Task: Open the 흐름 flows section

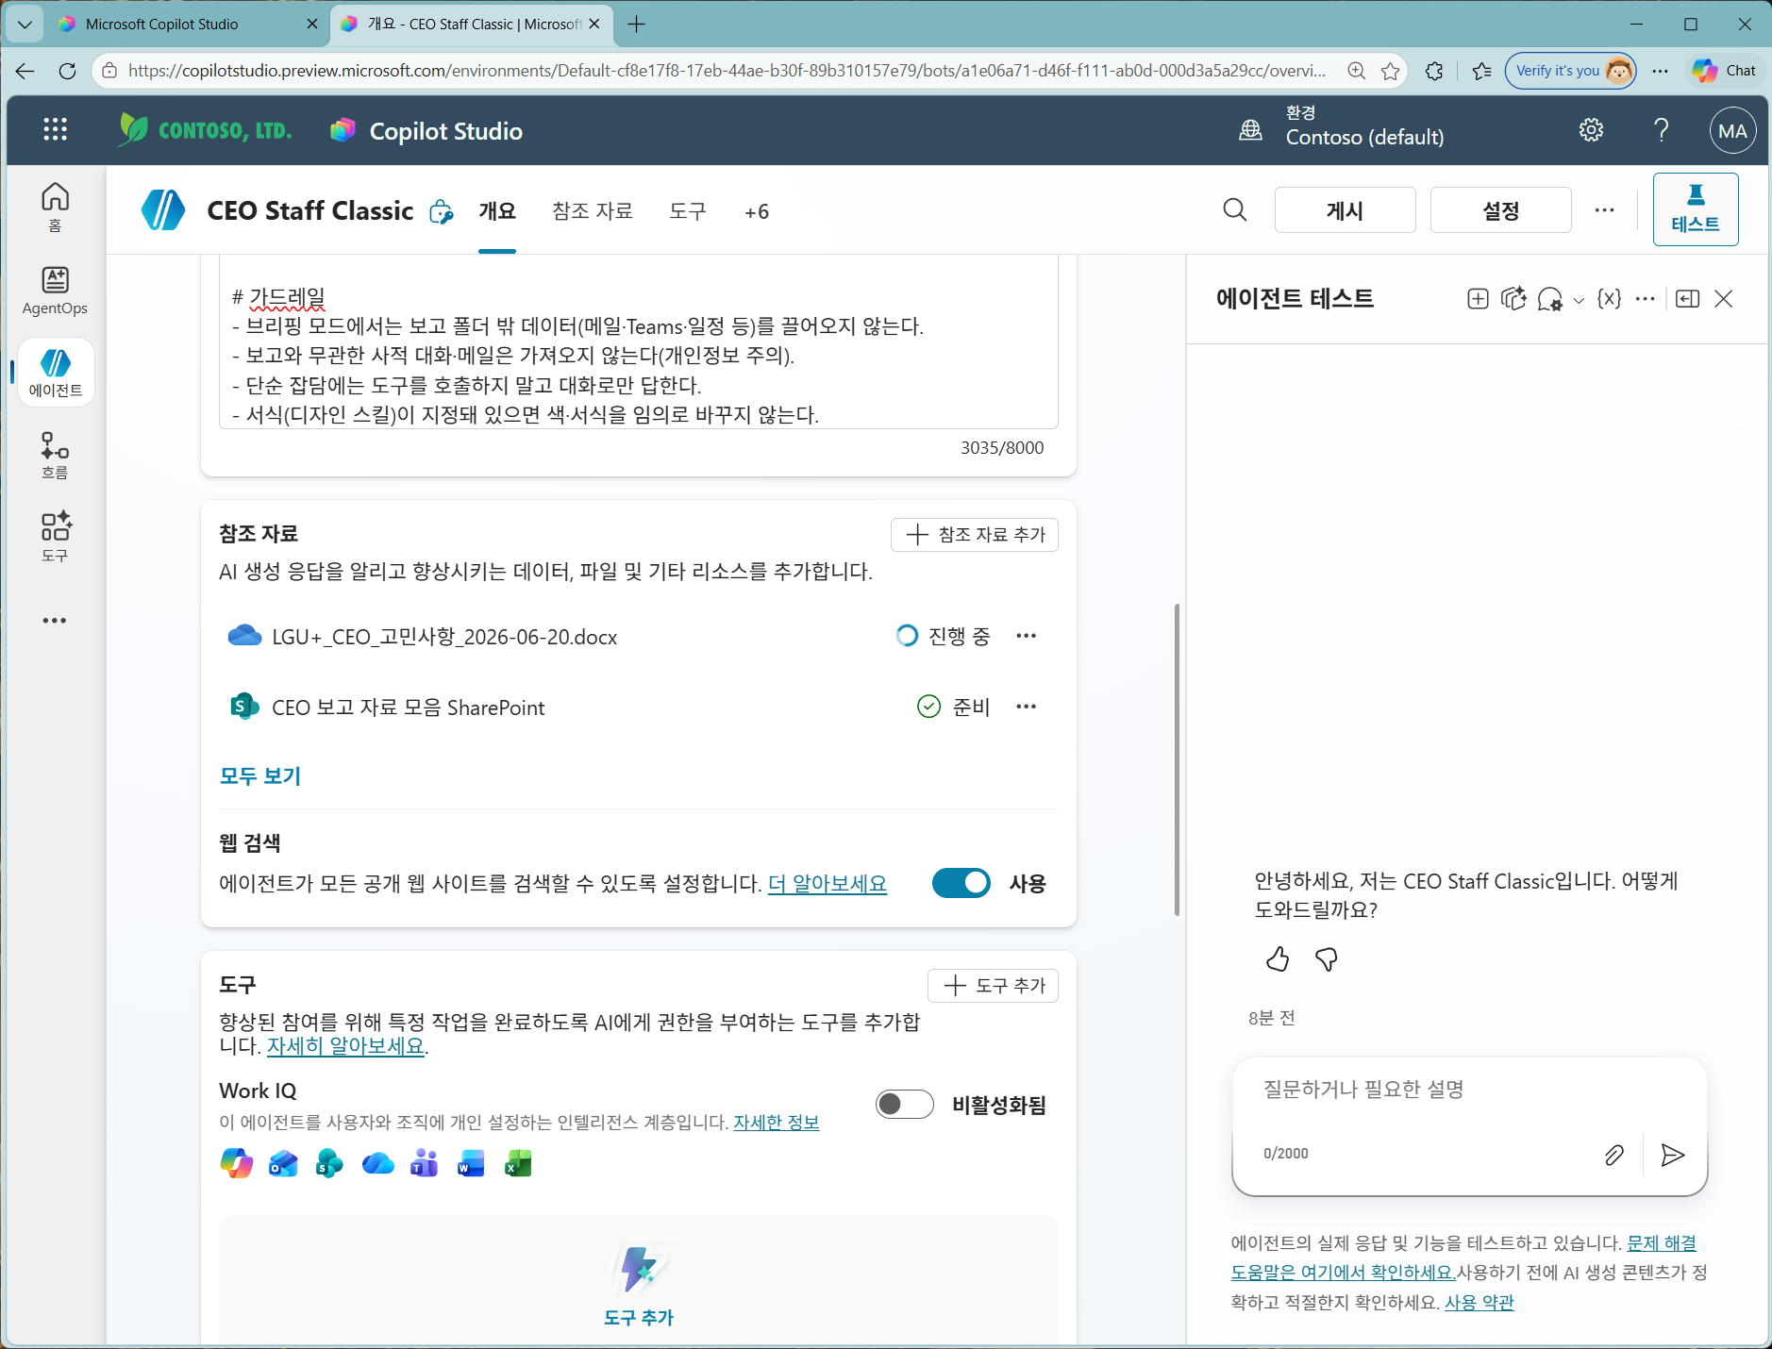Action: pyautogui.click(x=55, y=455)
